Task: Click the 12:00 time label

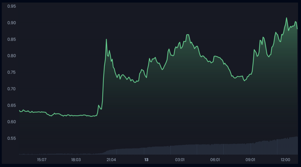Action: click(x=285, y=160)
